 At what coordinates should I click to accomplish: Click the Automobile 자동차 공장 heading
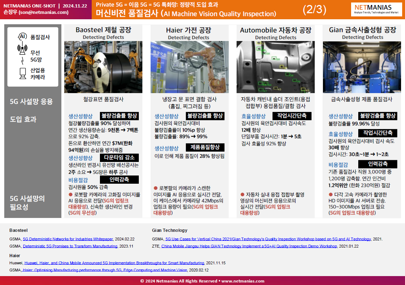pos(275,30)
